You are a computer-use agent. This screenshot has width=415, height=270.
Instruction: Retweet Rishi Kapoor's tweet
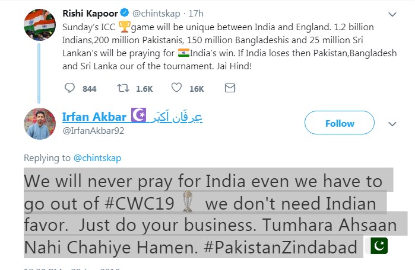click(124, 88)
